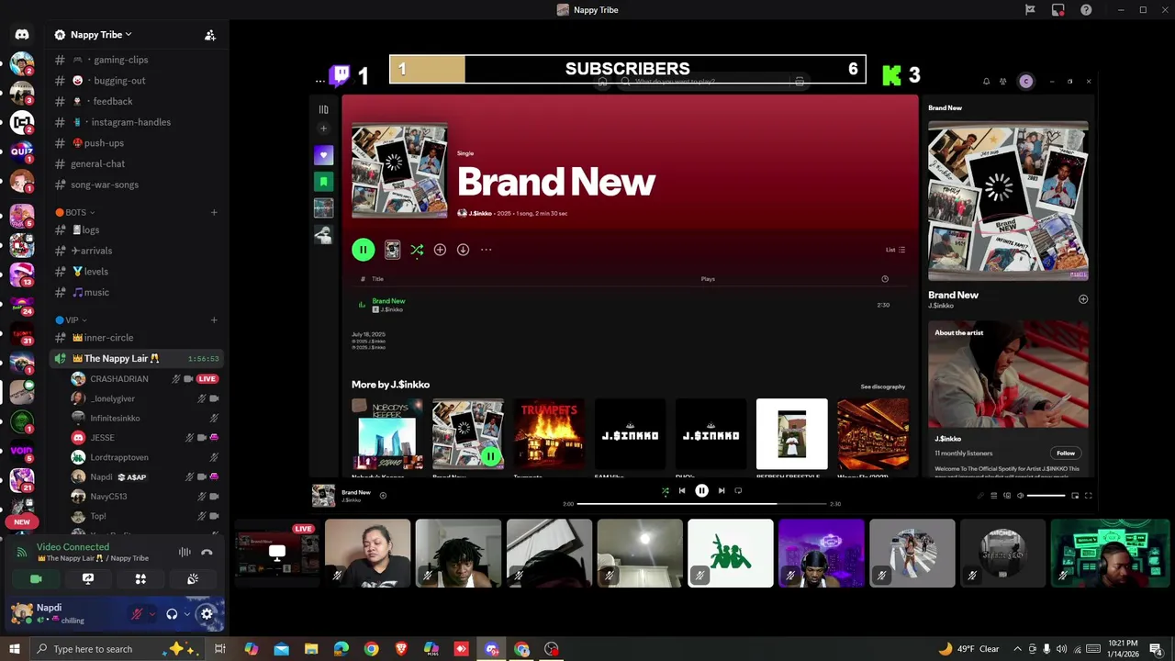Follow J.$inkko in About the artist
Image resolution: width=1175 pixels, height=661 pixels.
point(1065,453)
